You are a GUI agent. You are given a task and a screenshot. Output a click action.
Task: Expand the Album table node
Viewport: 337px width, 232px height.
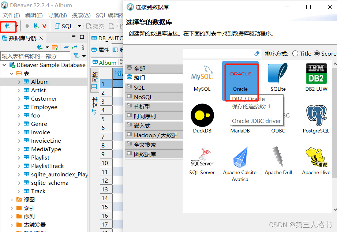[19, 82]
